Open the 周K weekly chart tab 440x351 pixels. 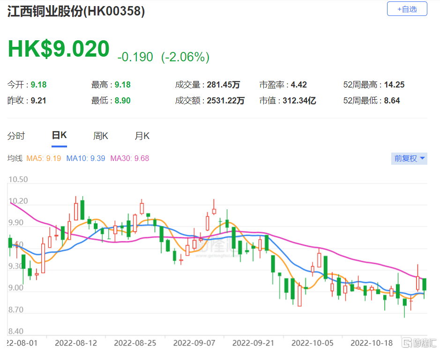point(100,136)
